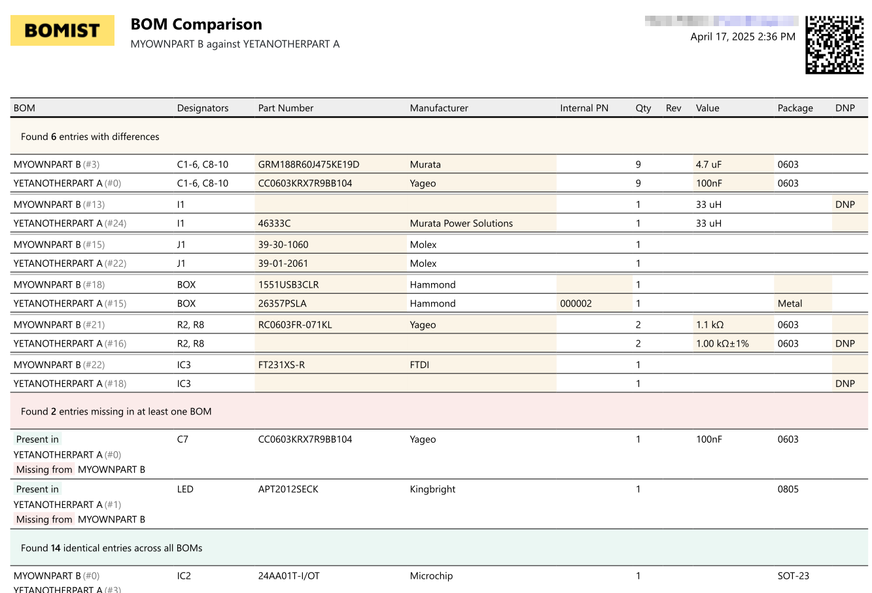The image size is (872, 593).
Task: Click the highlighted 1.00 kΩ±1% value cell
Action: 722,344
